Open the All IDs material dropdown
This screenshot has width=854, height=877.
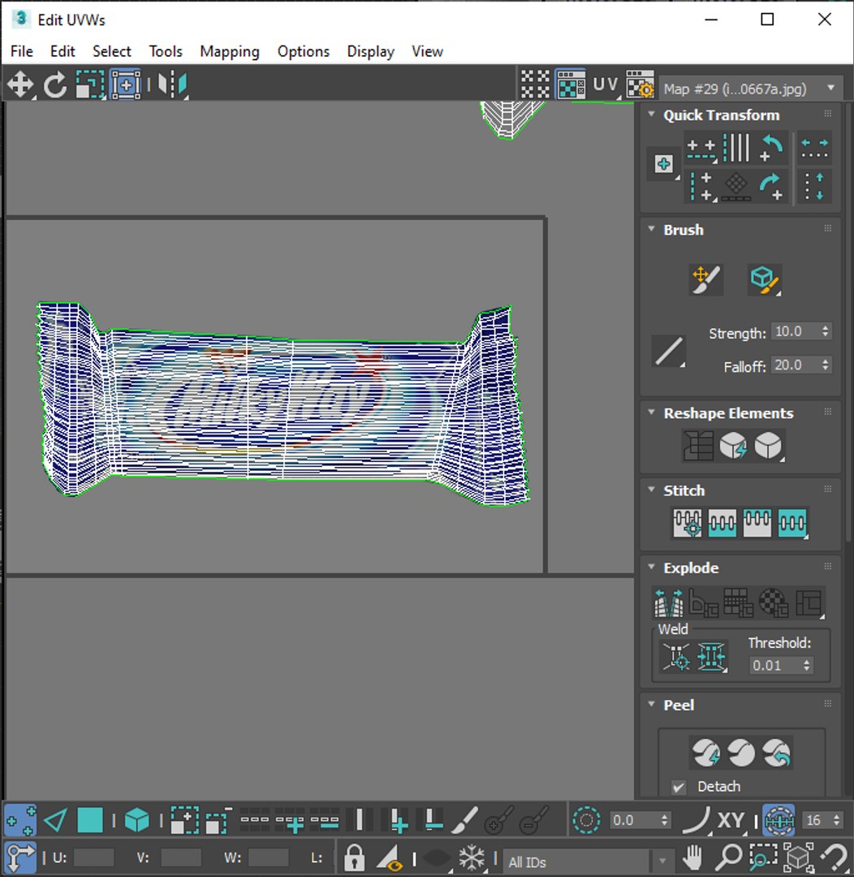point(589,862)
